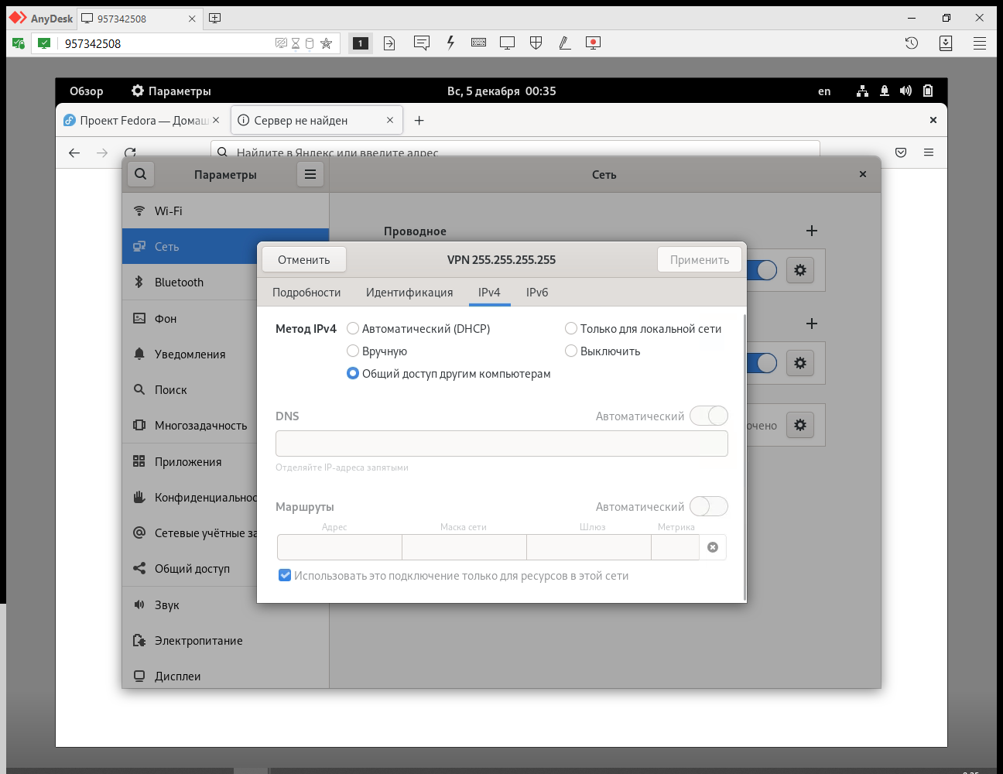Viewport: 1003px width, 774px height.
Task: Open Электропитание settings panel
Action: [x=225, y=640]
